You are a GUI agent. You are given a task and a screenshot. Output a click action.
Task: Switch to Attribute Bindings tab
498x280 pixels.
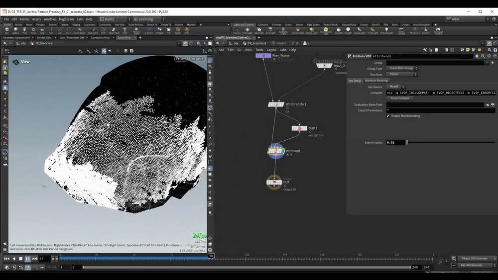[376, 81]
